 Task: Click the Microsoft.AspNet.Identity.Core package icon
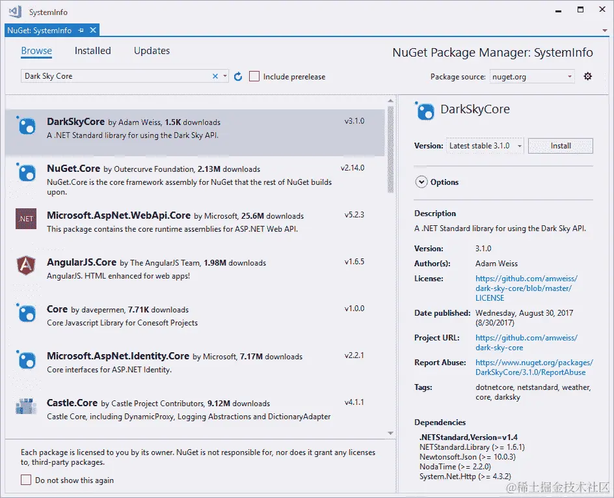point(27,360)
